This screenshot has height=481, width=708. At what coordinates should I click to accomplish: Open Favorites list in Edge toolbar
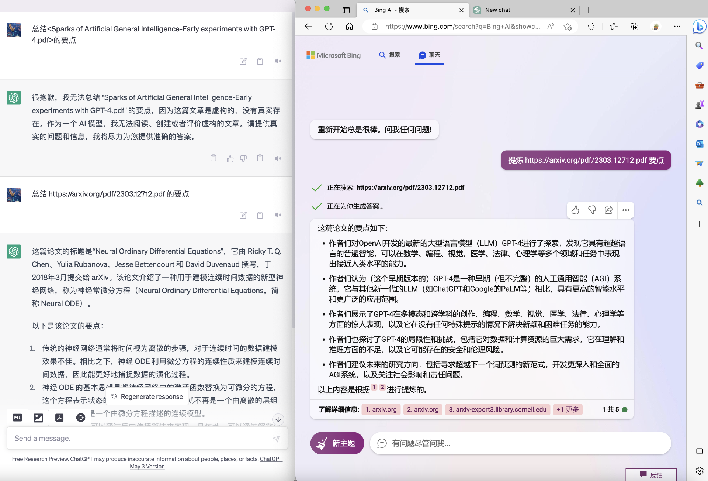[x=614, y=27]
